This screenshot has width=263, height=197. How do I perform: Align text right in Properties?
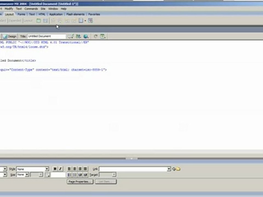coord(80,169)
